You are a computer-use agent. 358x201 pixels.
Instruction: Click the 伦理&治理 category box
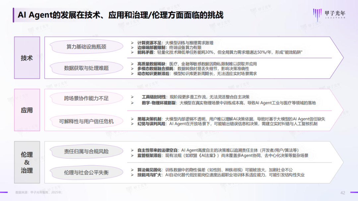(27, 162)
